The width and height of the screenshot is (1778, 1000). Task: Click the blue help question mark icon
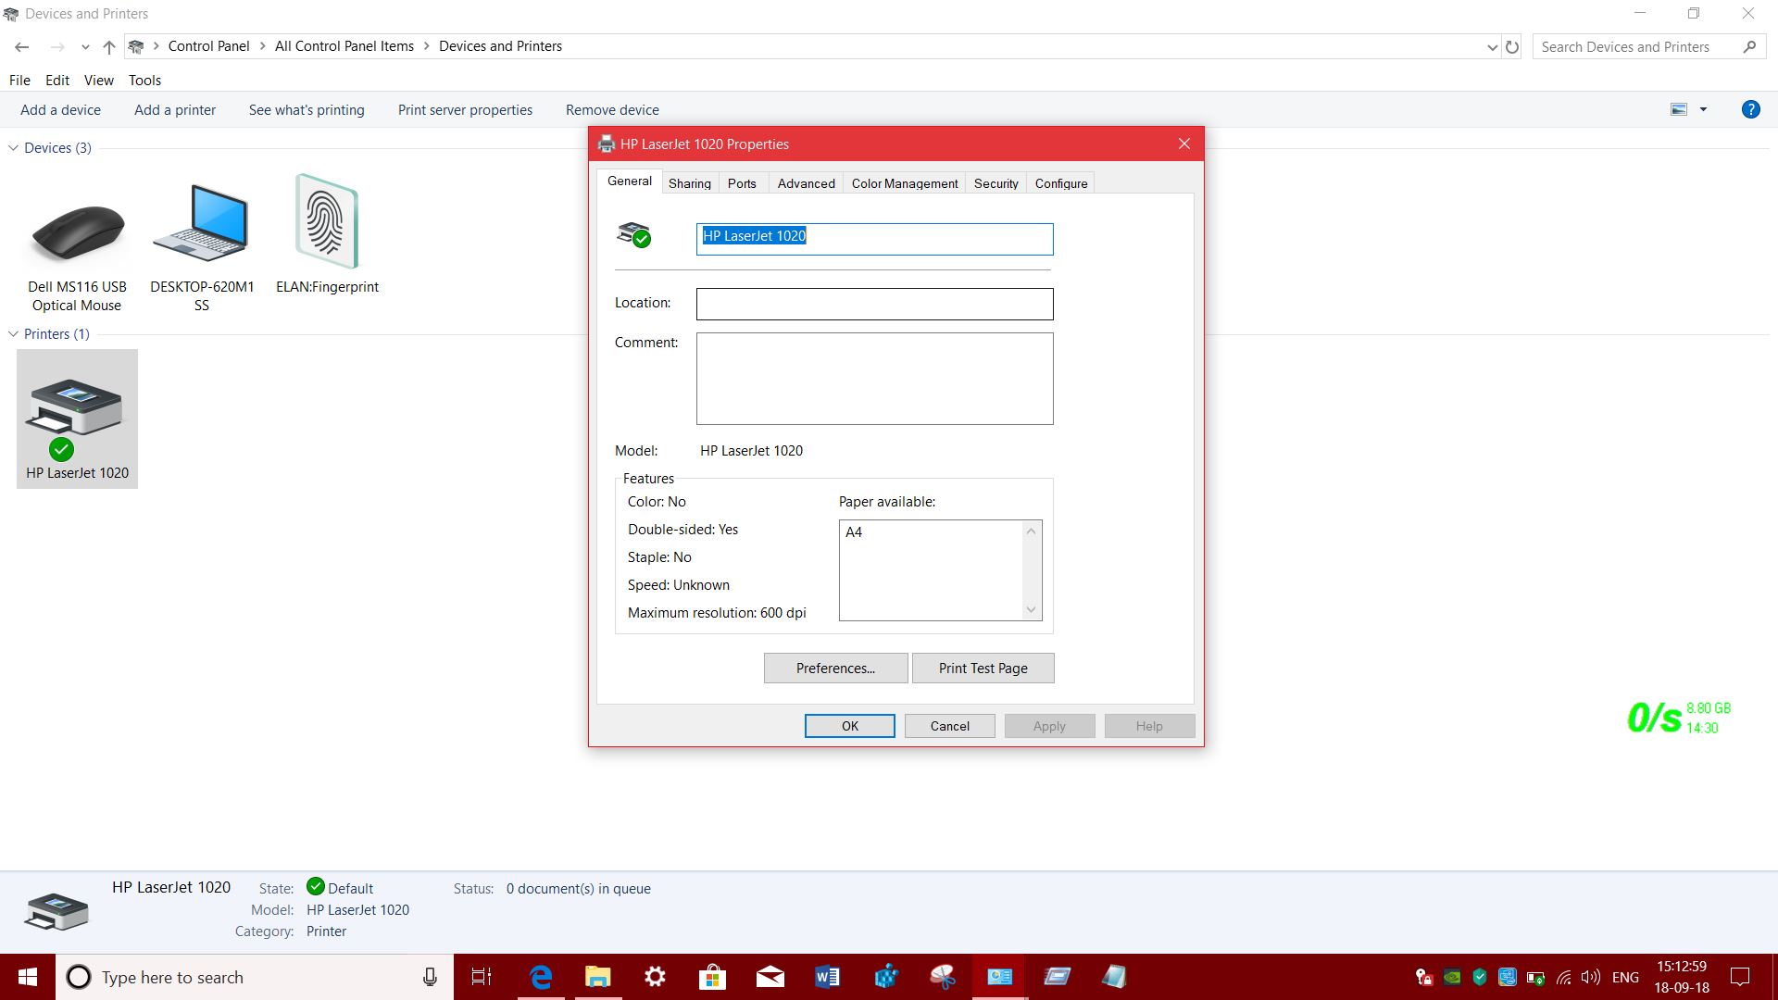coord(1750,109)
